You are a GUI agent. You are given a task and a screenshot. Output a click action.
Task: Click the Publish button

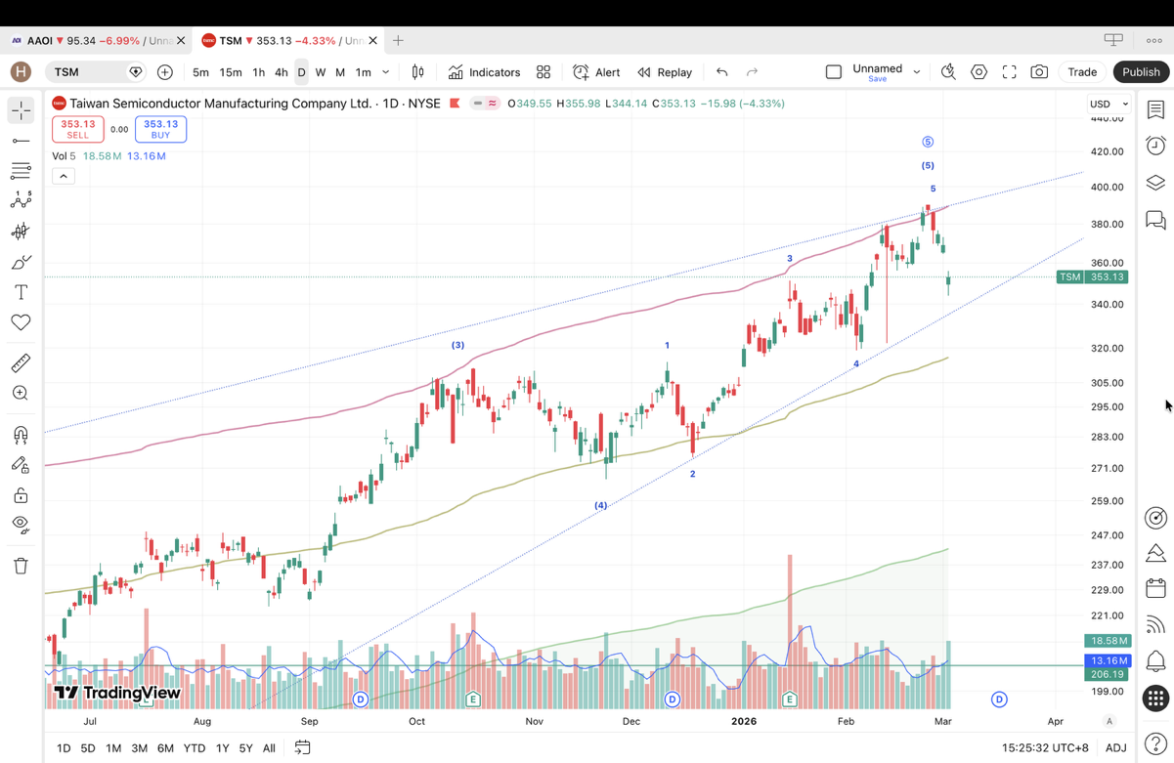click(1141, 72)
